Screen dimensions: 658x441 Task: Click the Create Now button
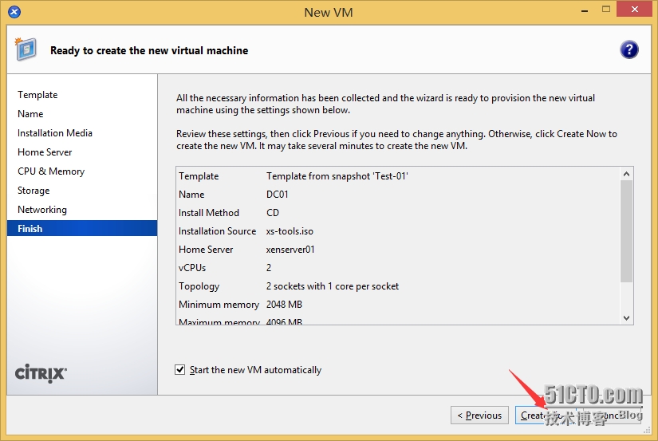[x=546, y=415]
